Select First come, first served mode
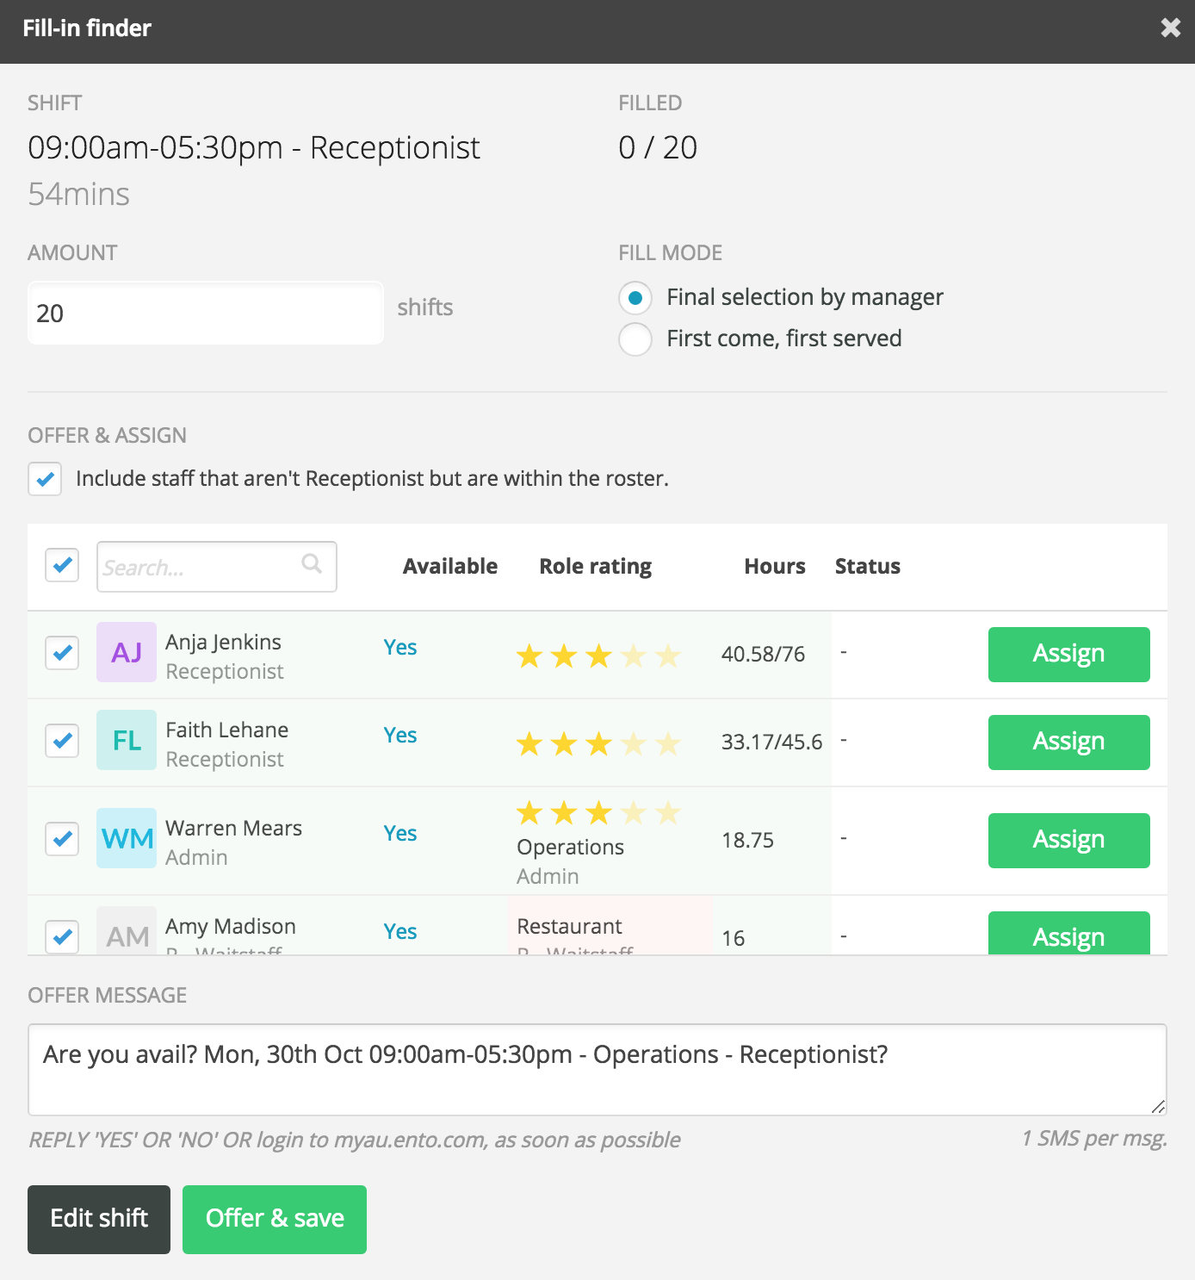 pyautogui.click(x=635, y=339)
